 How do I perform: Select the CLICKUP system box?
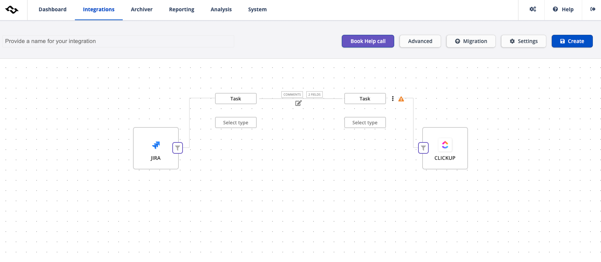click(445, 148)
